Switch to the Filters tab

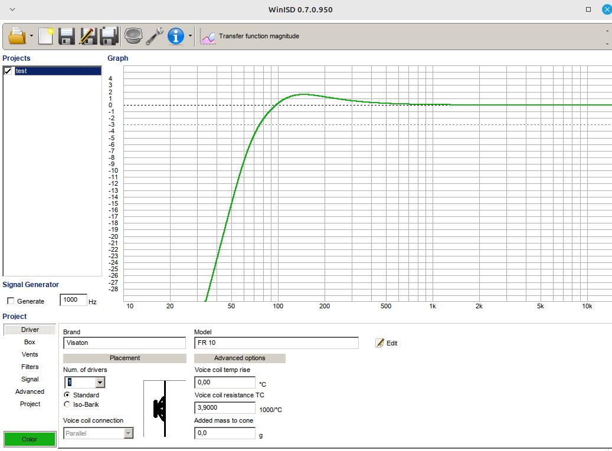[30, 367]
